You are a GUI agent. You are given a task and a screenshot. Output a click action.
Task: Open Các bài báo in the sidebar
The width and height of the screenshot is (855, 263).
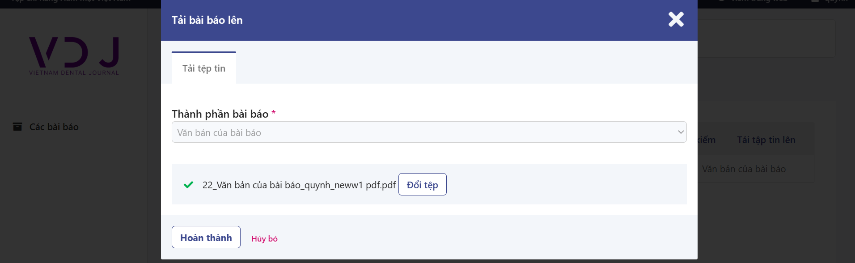[x=54, y=127]
